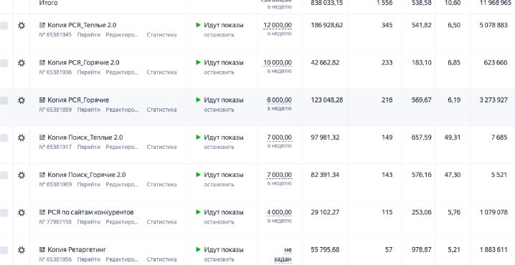Open gear settings for Копия Поиск_Теплые 2.0
515x265 pixels.
click(22, 138)
